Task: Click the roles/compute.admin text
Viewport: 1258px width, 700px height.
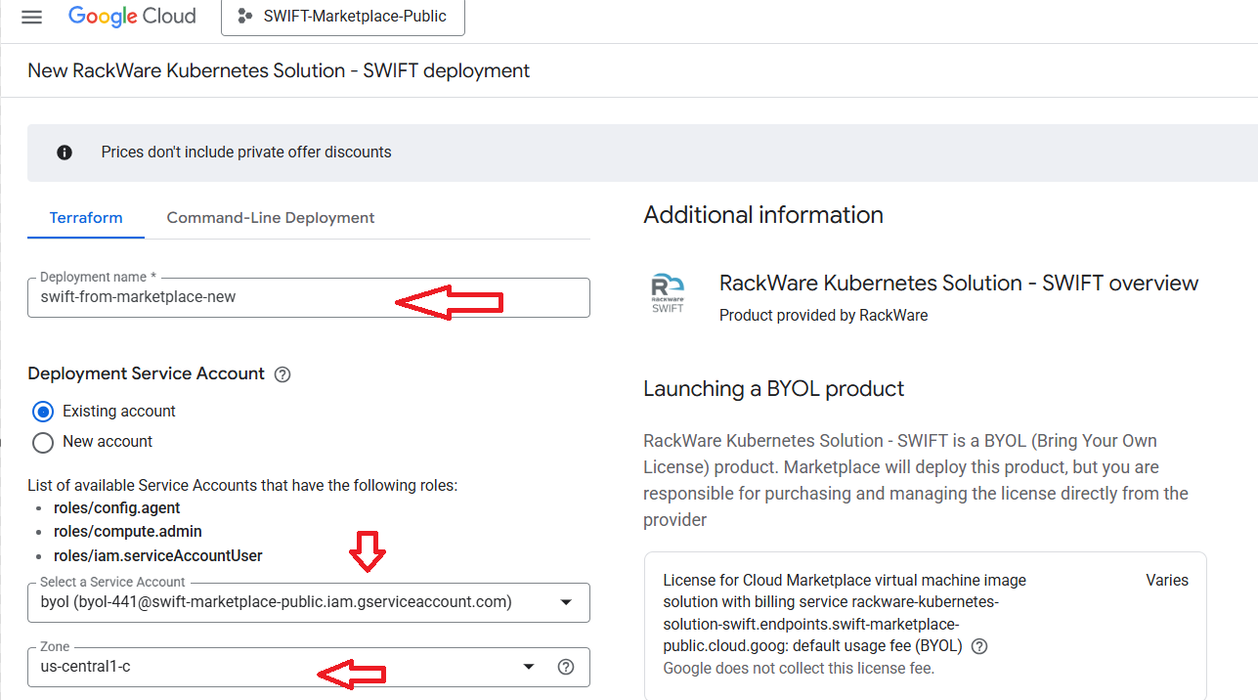Action: [127, 532]
